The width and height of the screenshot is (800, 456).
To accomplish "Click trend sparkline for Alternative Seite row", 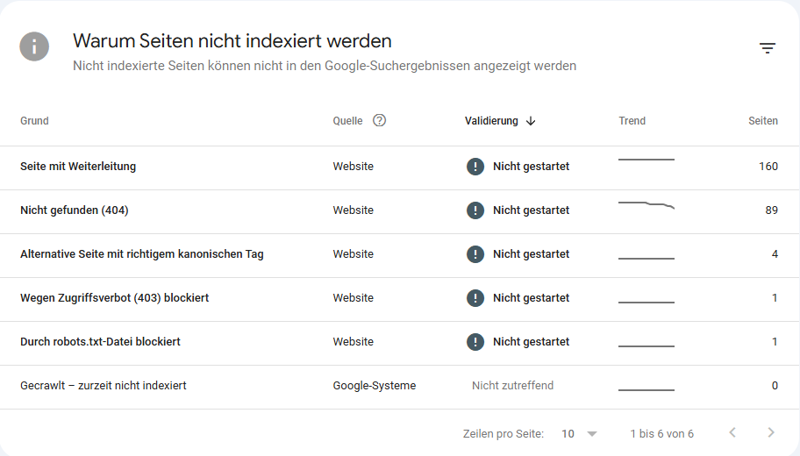I will (646, 259).
